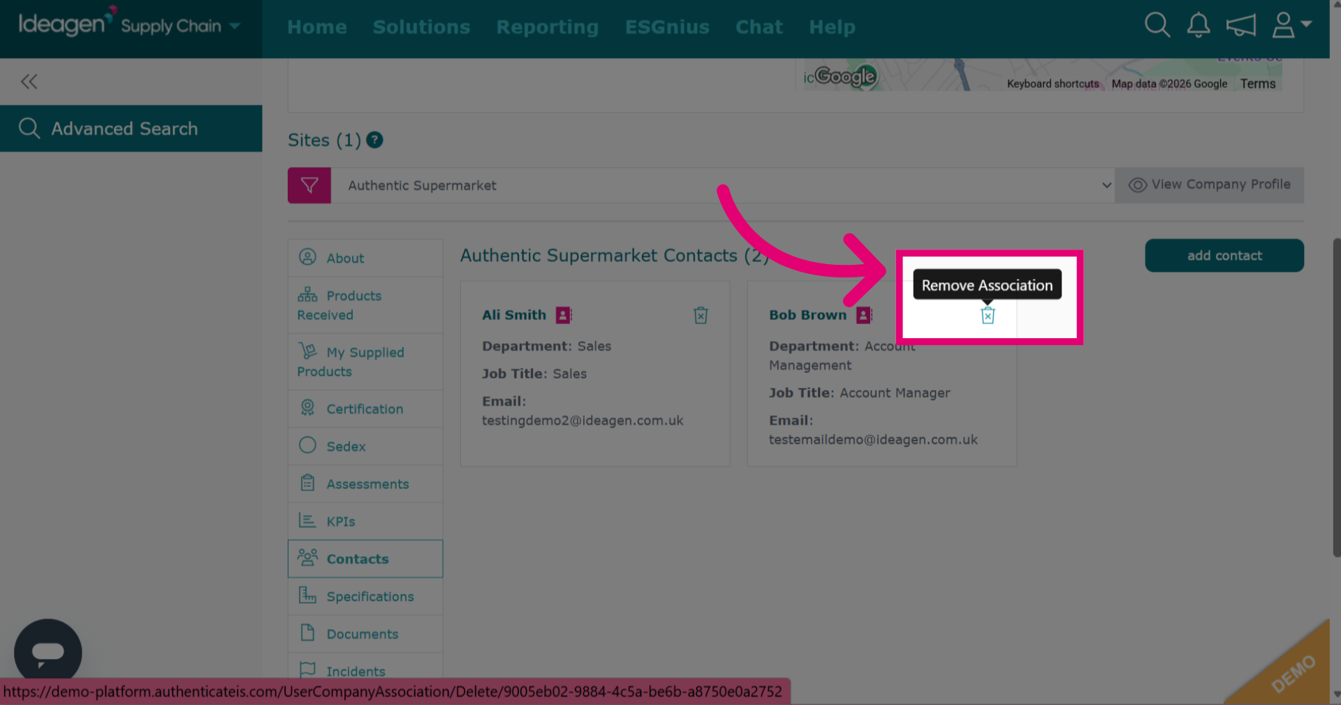Open Products Received section
Screen dimensions: 1341x705
pyautogui.click(x=365, y=305)
